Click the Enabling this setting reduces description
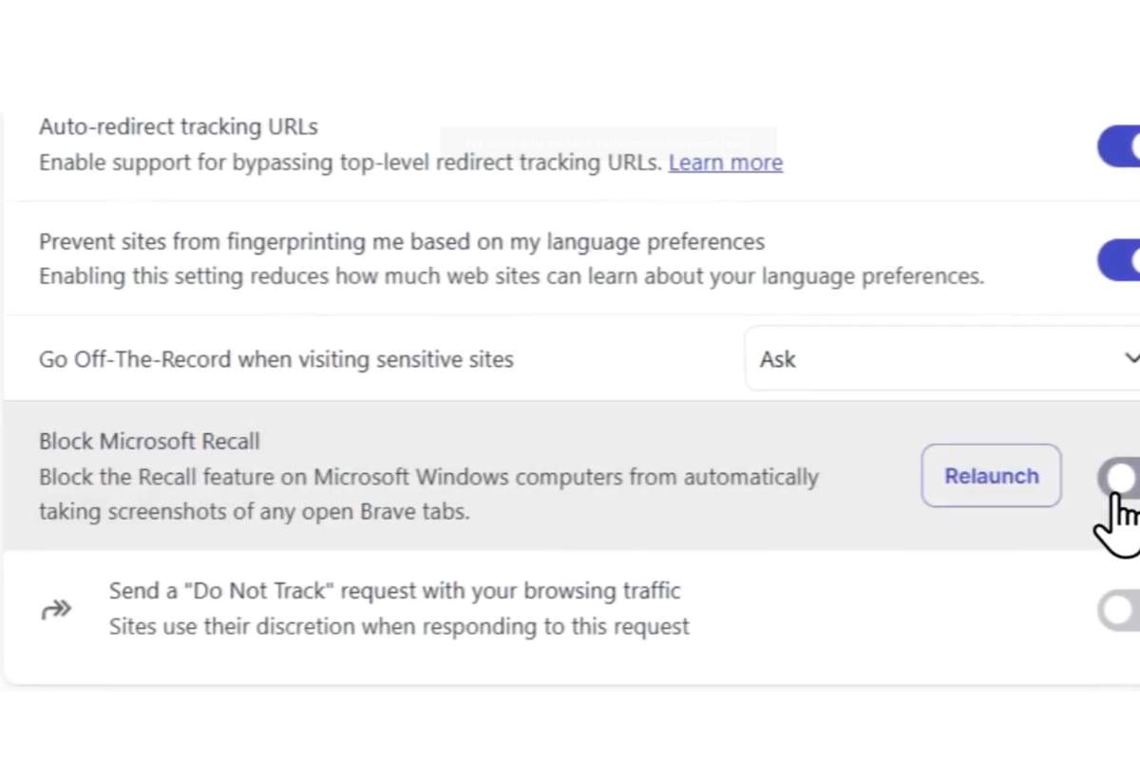 pos(510,276)
